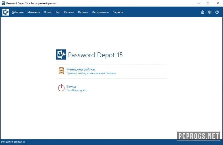The height and width of the screenshot is (145, 223).
Task: Open the Вид menu
Action: coord(58,12)
